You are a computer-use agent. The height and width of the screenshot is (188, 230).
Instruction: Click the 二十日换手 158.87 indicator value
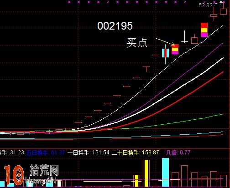click(135, 152)
